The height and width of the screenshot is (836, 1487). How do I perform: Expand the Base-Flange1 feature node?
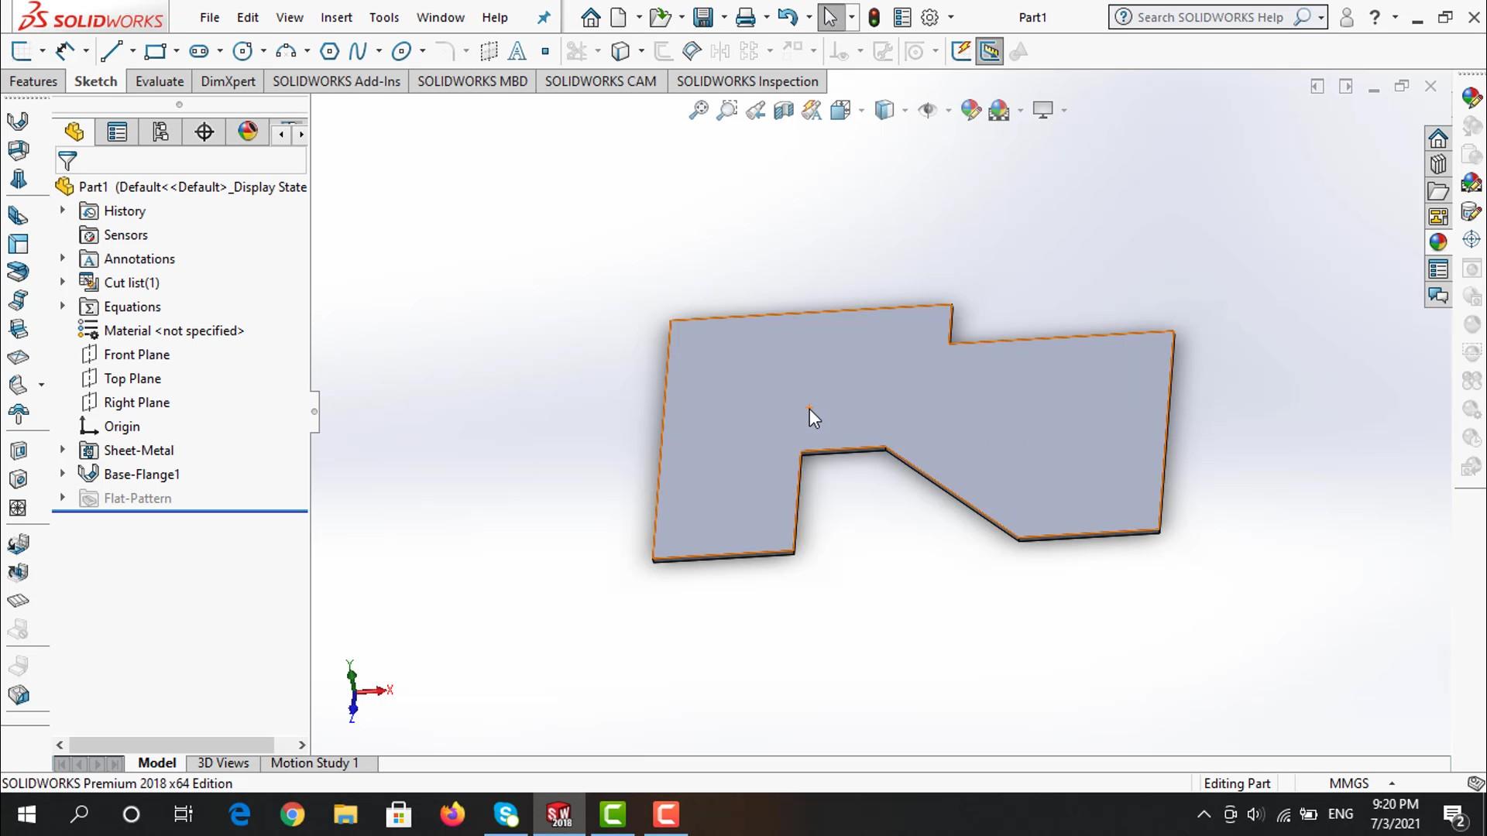click(63, 474)
